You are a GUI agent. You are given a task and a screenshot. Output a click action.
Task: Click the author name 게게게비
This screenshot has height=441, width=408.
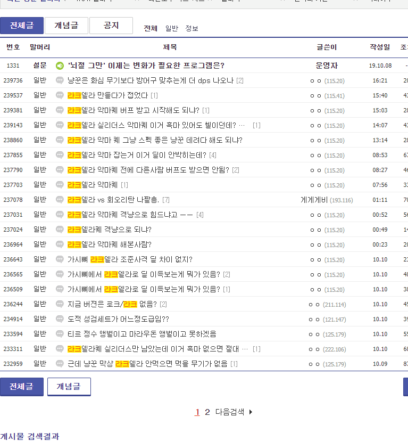tap(313, 200)
